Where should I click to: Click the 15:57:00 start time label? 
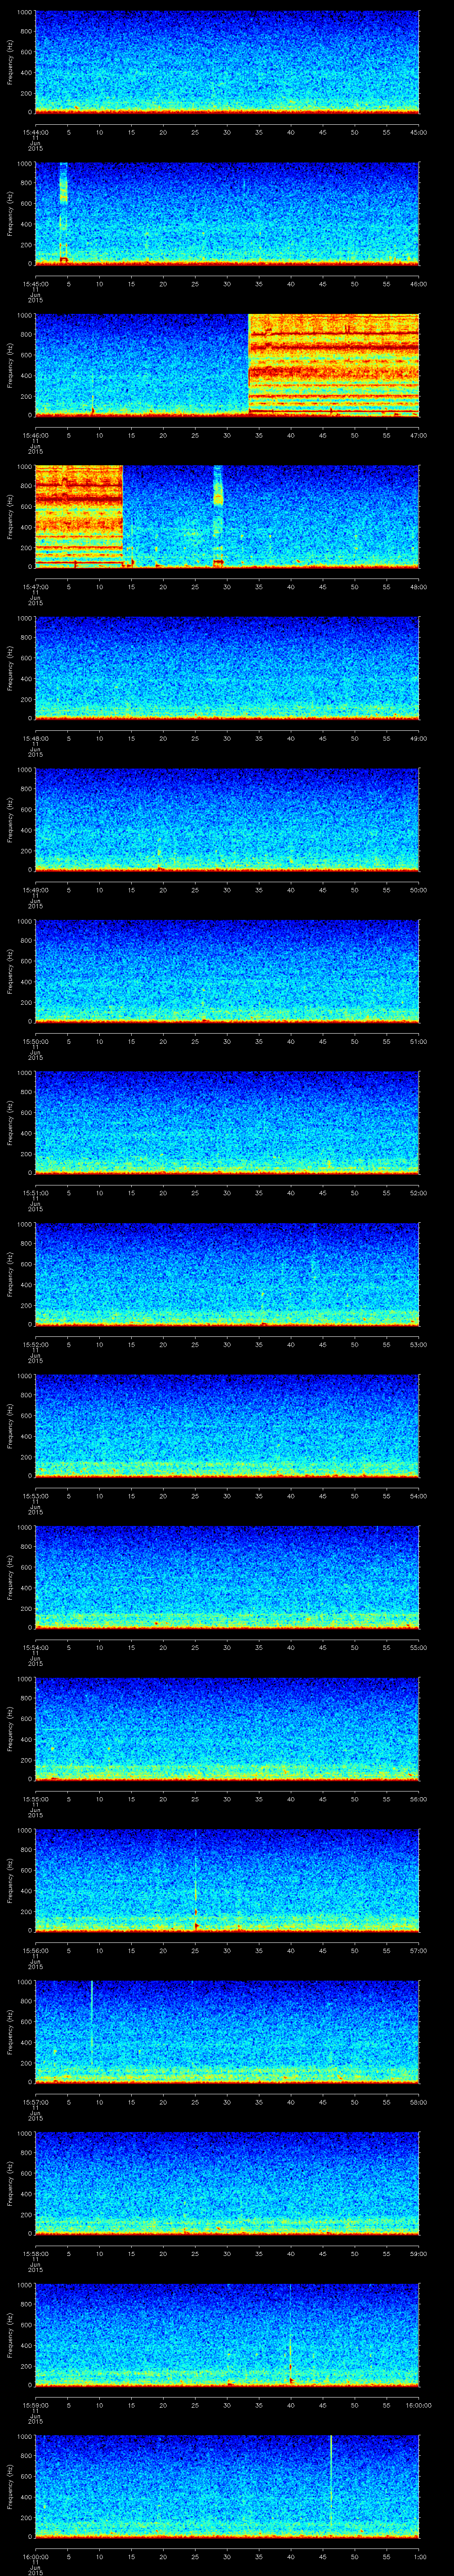tap(35, 2102)
